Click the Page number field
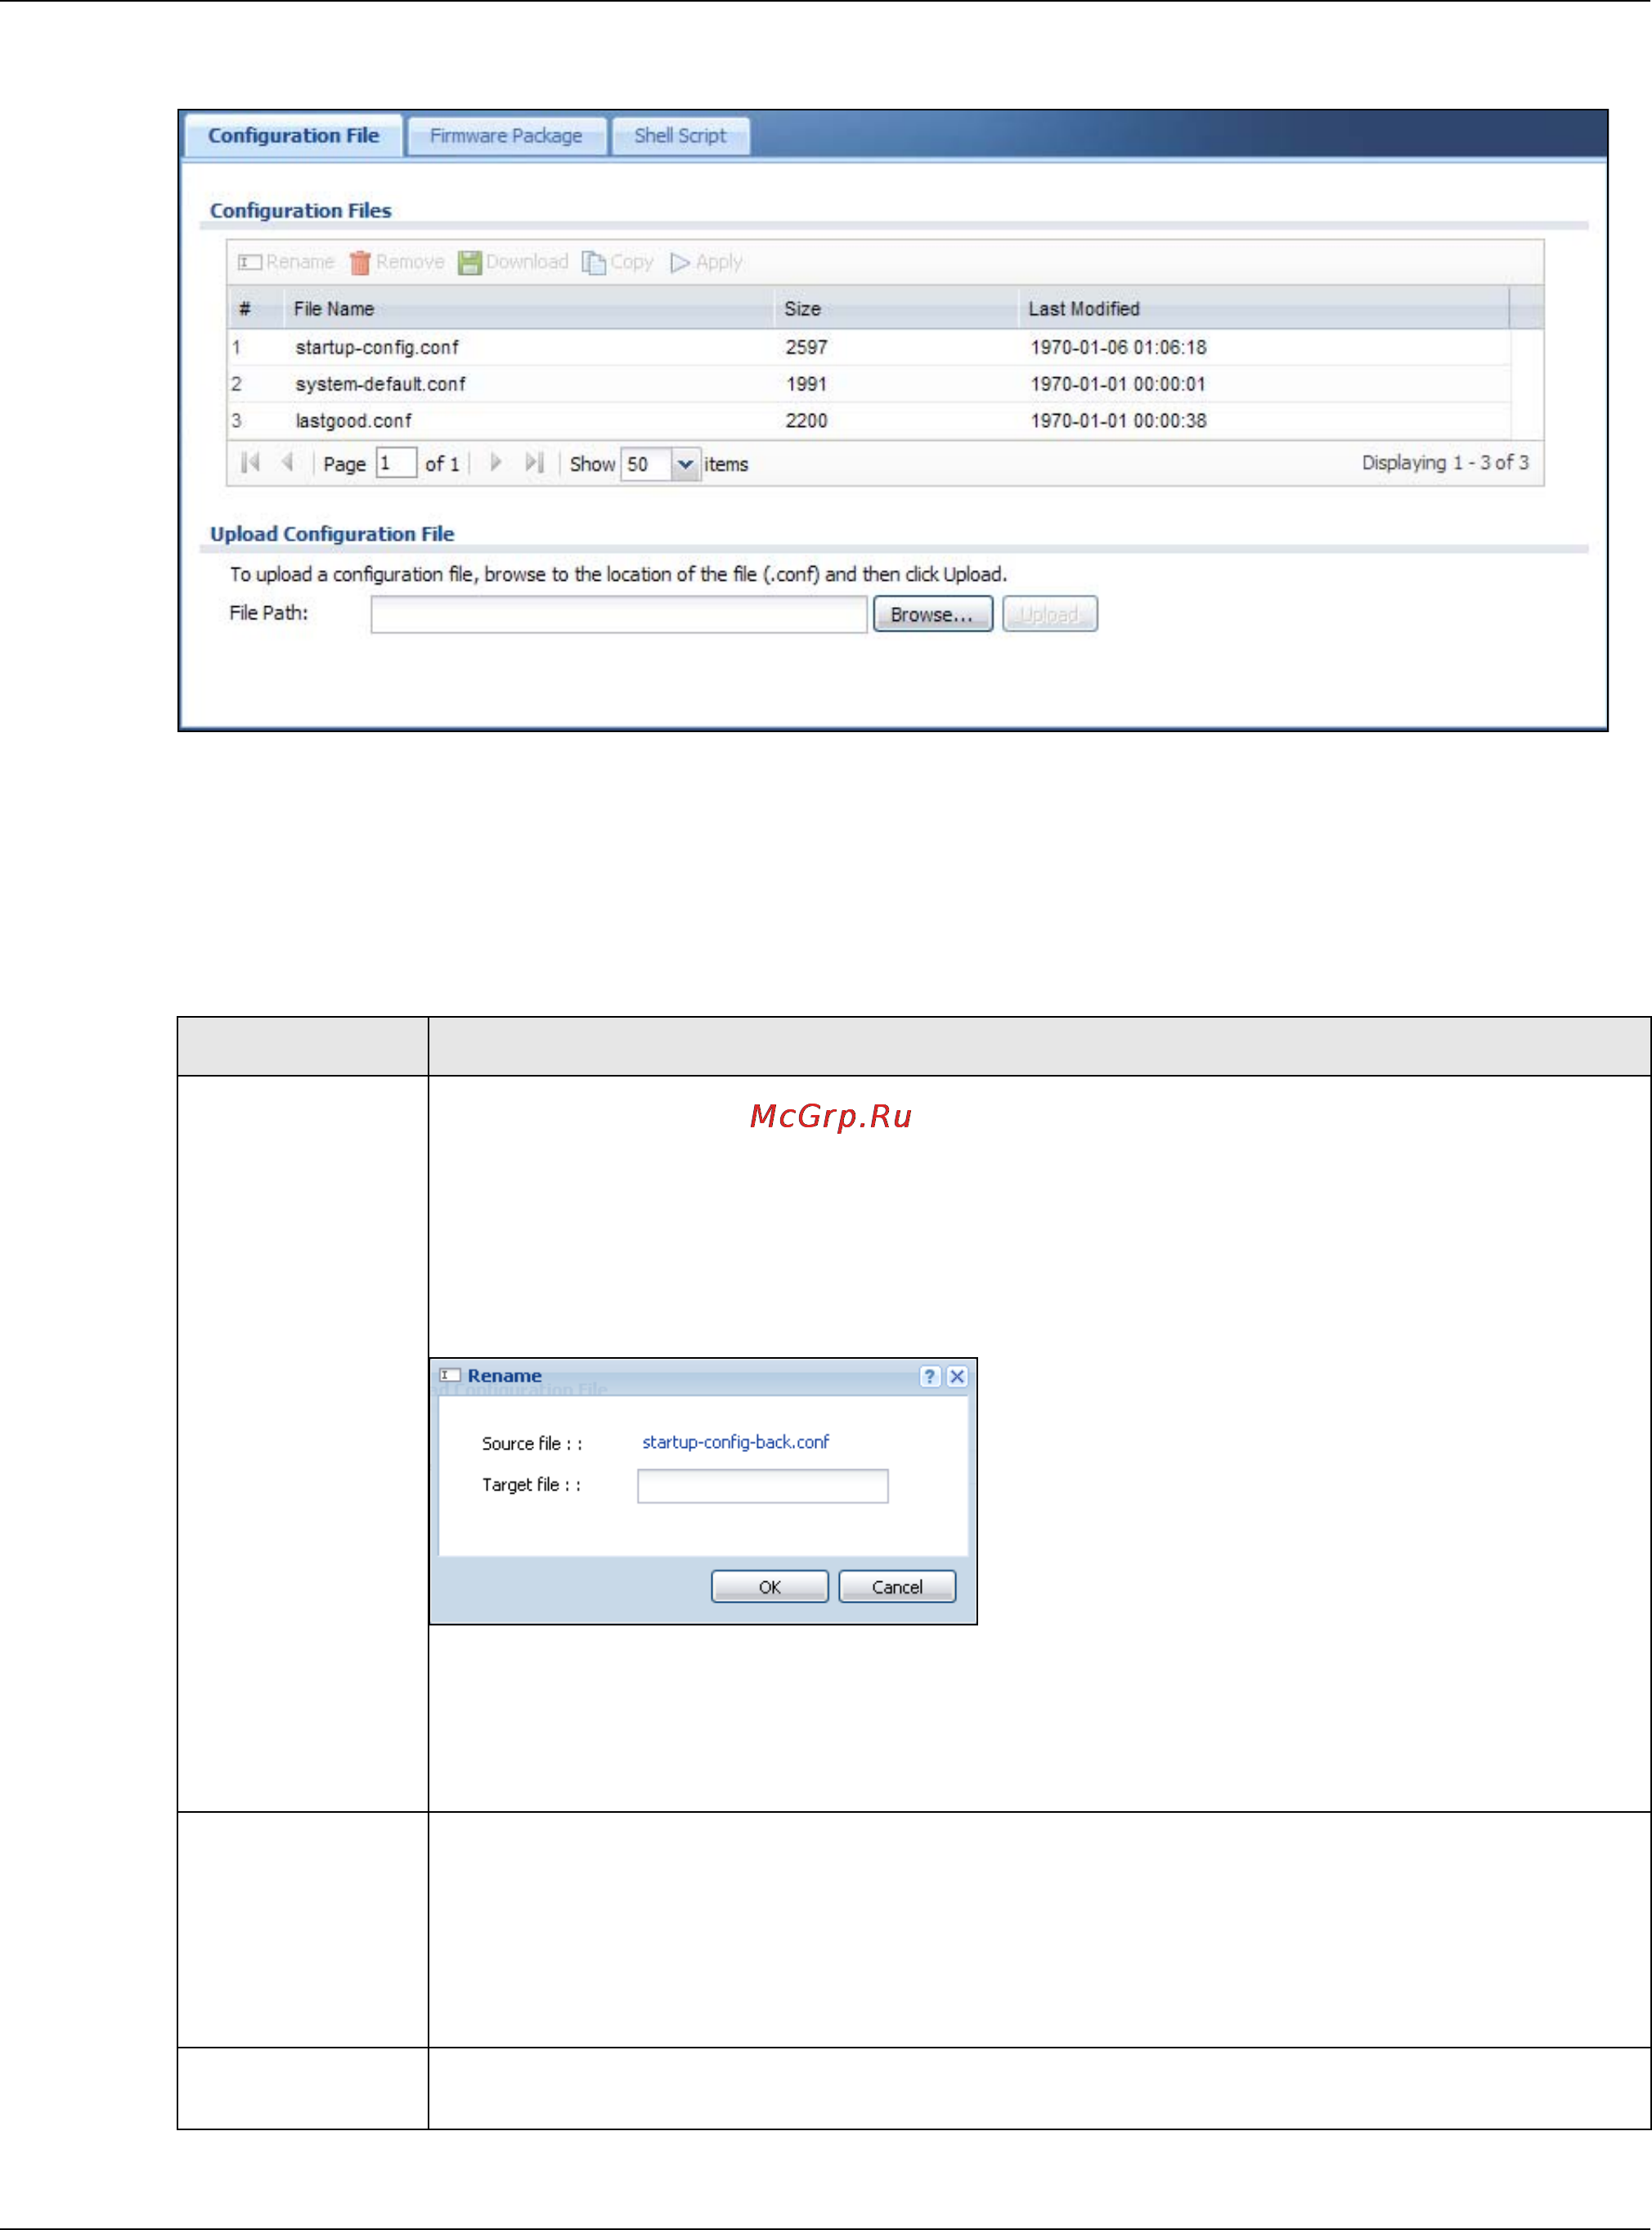Image resolution: width=1652 pixels, height=2230 pixels. pos(395,463)
